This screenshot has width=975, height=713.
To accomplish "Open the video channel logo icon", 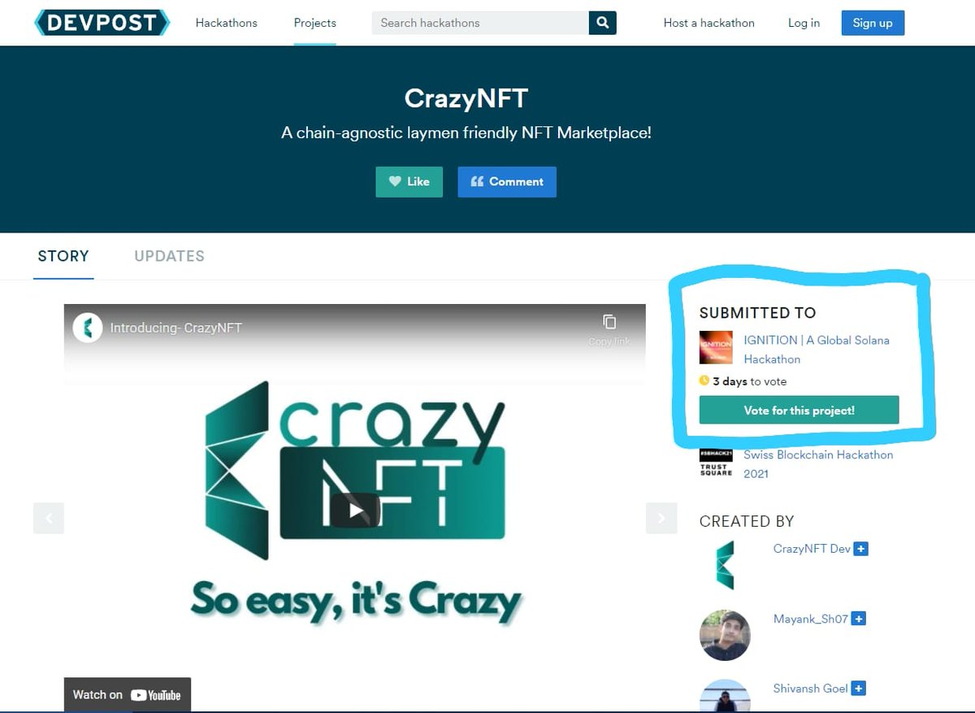I will click(87, 328).
